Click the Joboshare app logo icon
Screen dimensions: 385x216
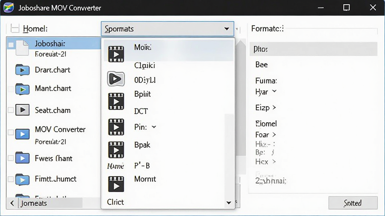9,7
